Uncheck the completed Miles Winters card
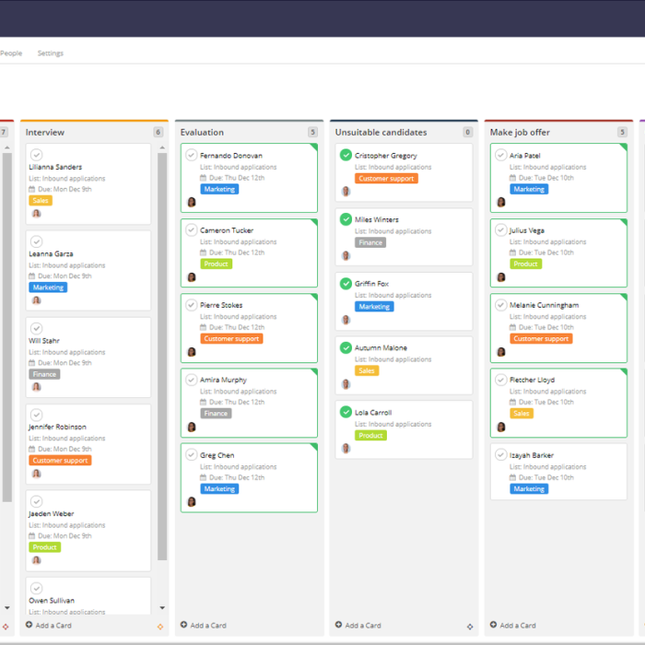The height and width of the screenshot is (645, 645). pyautogui.click(x=346, y=219)
